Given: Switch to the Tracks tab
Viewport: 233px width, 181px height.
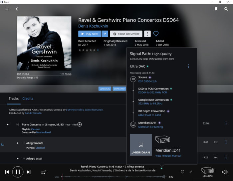Looking at the screenshot, I should point(14,98).
